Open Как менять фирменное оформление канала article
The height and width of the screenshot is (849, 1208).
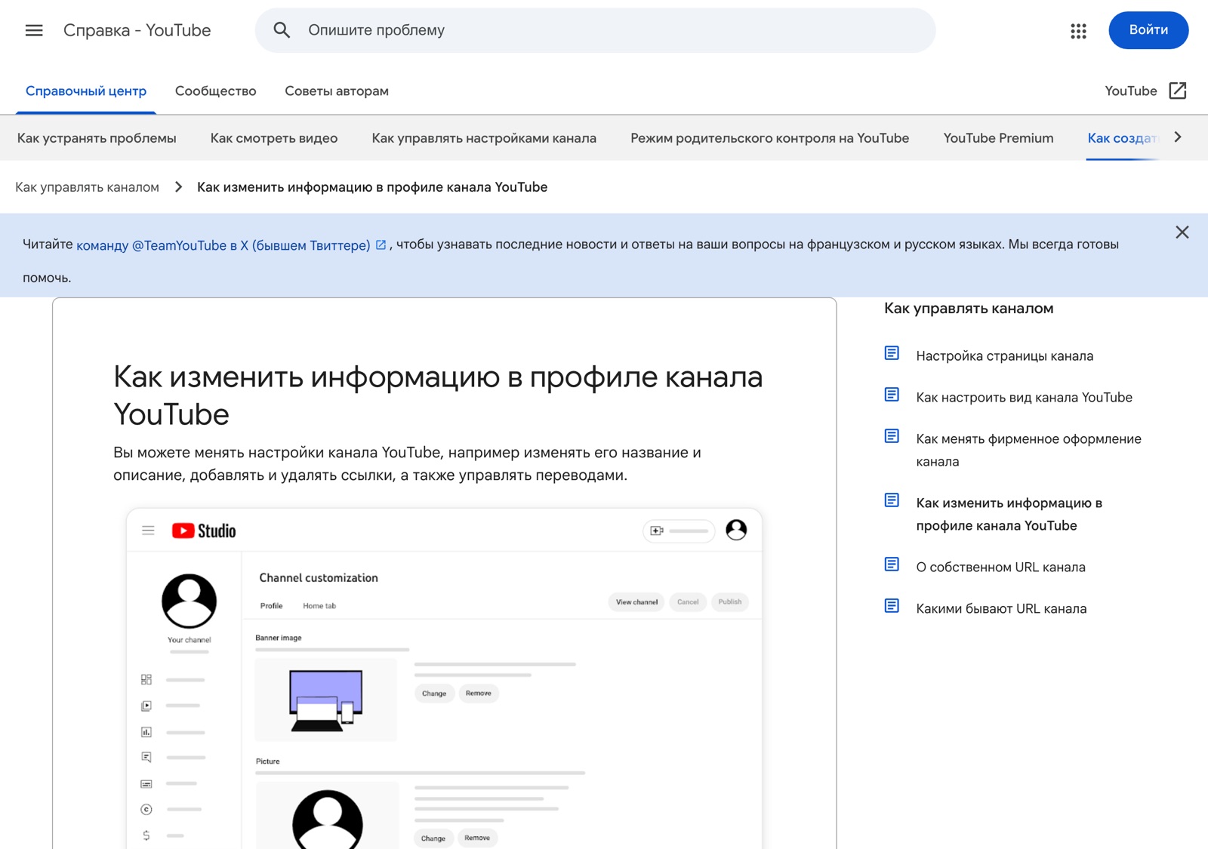[x=1028, y=450]
